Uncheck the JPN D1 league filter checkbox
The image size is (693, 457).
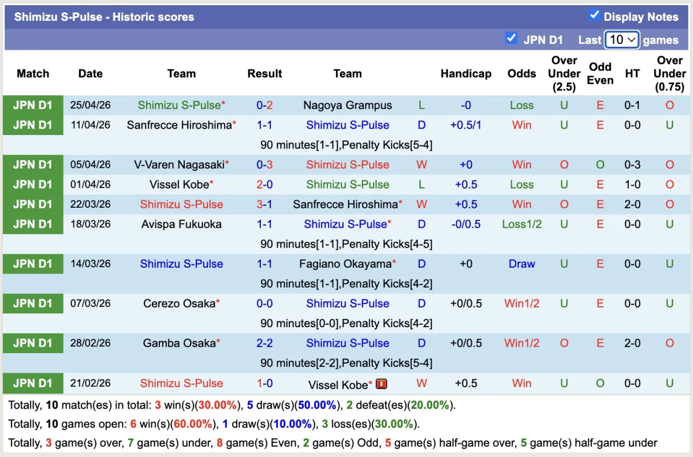(x=511, y=39)
